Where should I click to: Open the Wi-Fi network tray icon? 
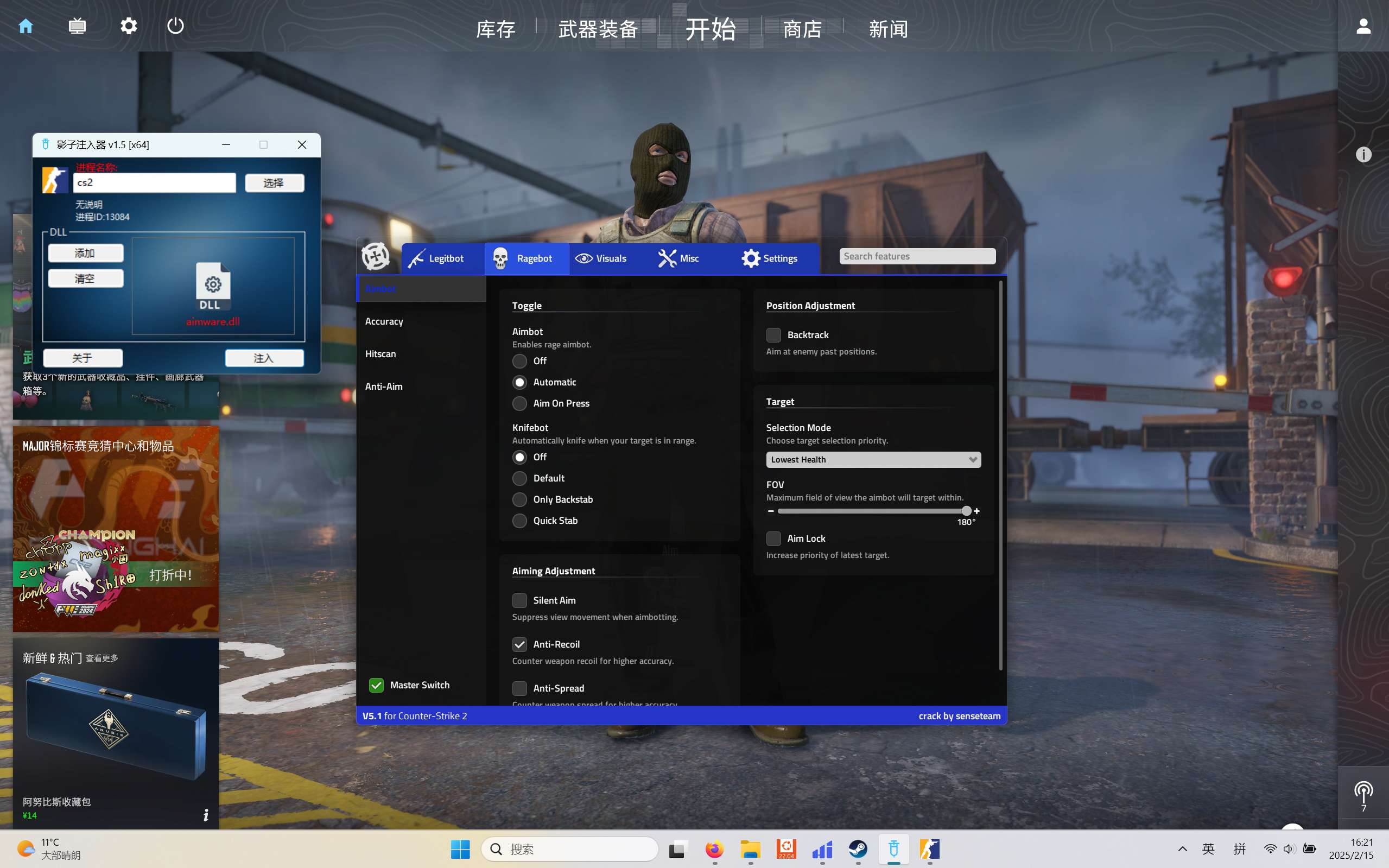(1270, 849)
